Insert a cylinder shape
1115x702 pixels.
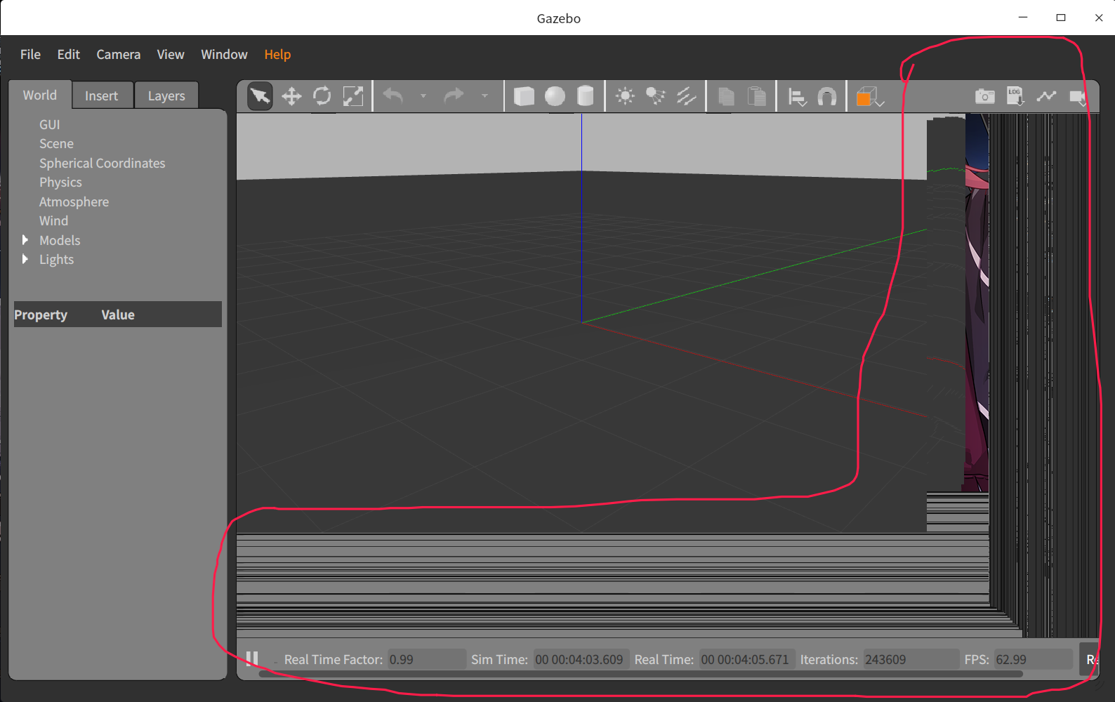[586, 96]
